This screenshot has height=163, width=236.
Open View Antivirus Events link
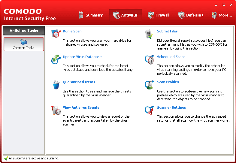tap(81, 107)
